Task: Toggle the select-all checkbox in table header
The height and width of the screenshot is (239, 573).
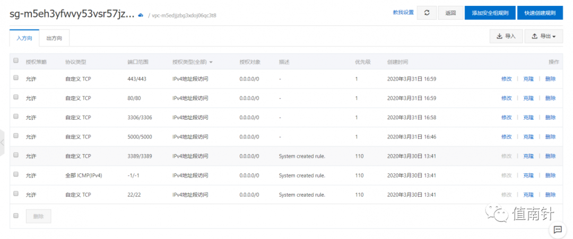Action: pos(16,60)
